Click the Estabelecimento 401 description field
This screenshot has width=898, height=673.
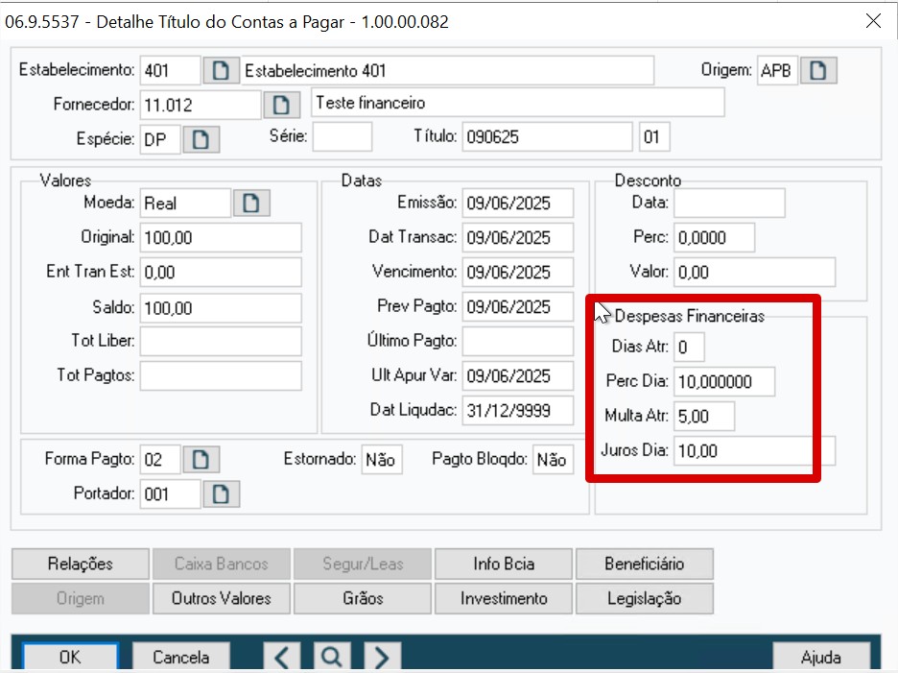(x=447, y=70)
